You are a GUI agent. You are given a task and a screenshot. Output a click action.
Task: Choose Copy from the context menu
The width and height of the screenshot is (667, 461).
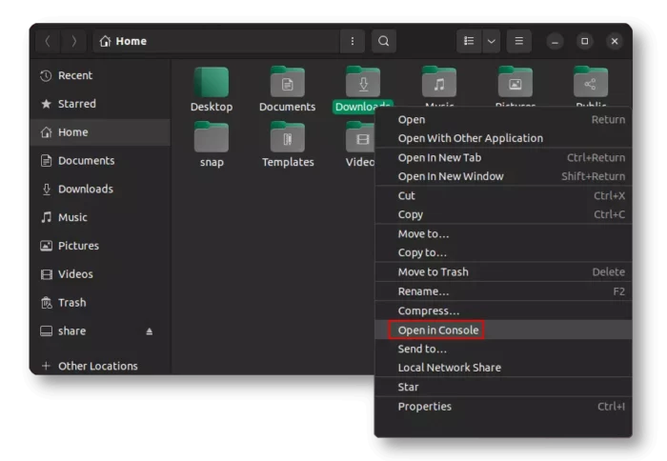pyautogui.click(x=503, y=214)
